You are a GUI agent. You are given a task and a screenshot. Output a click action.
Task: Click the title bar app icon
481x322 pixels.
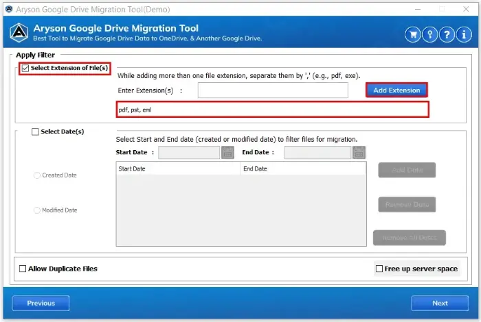(9, 9)
